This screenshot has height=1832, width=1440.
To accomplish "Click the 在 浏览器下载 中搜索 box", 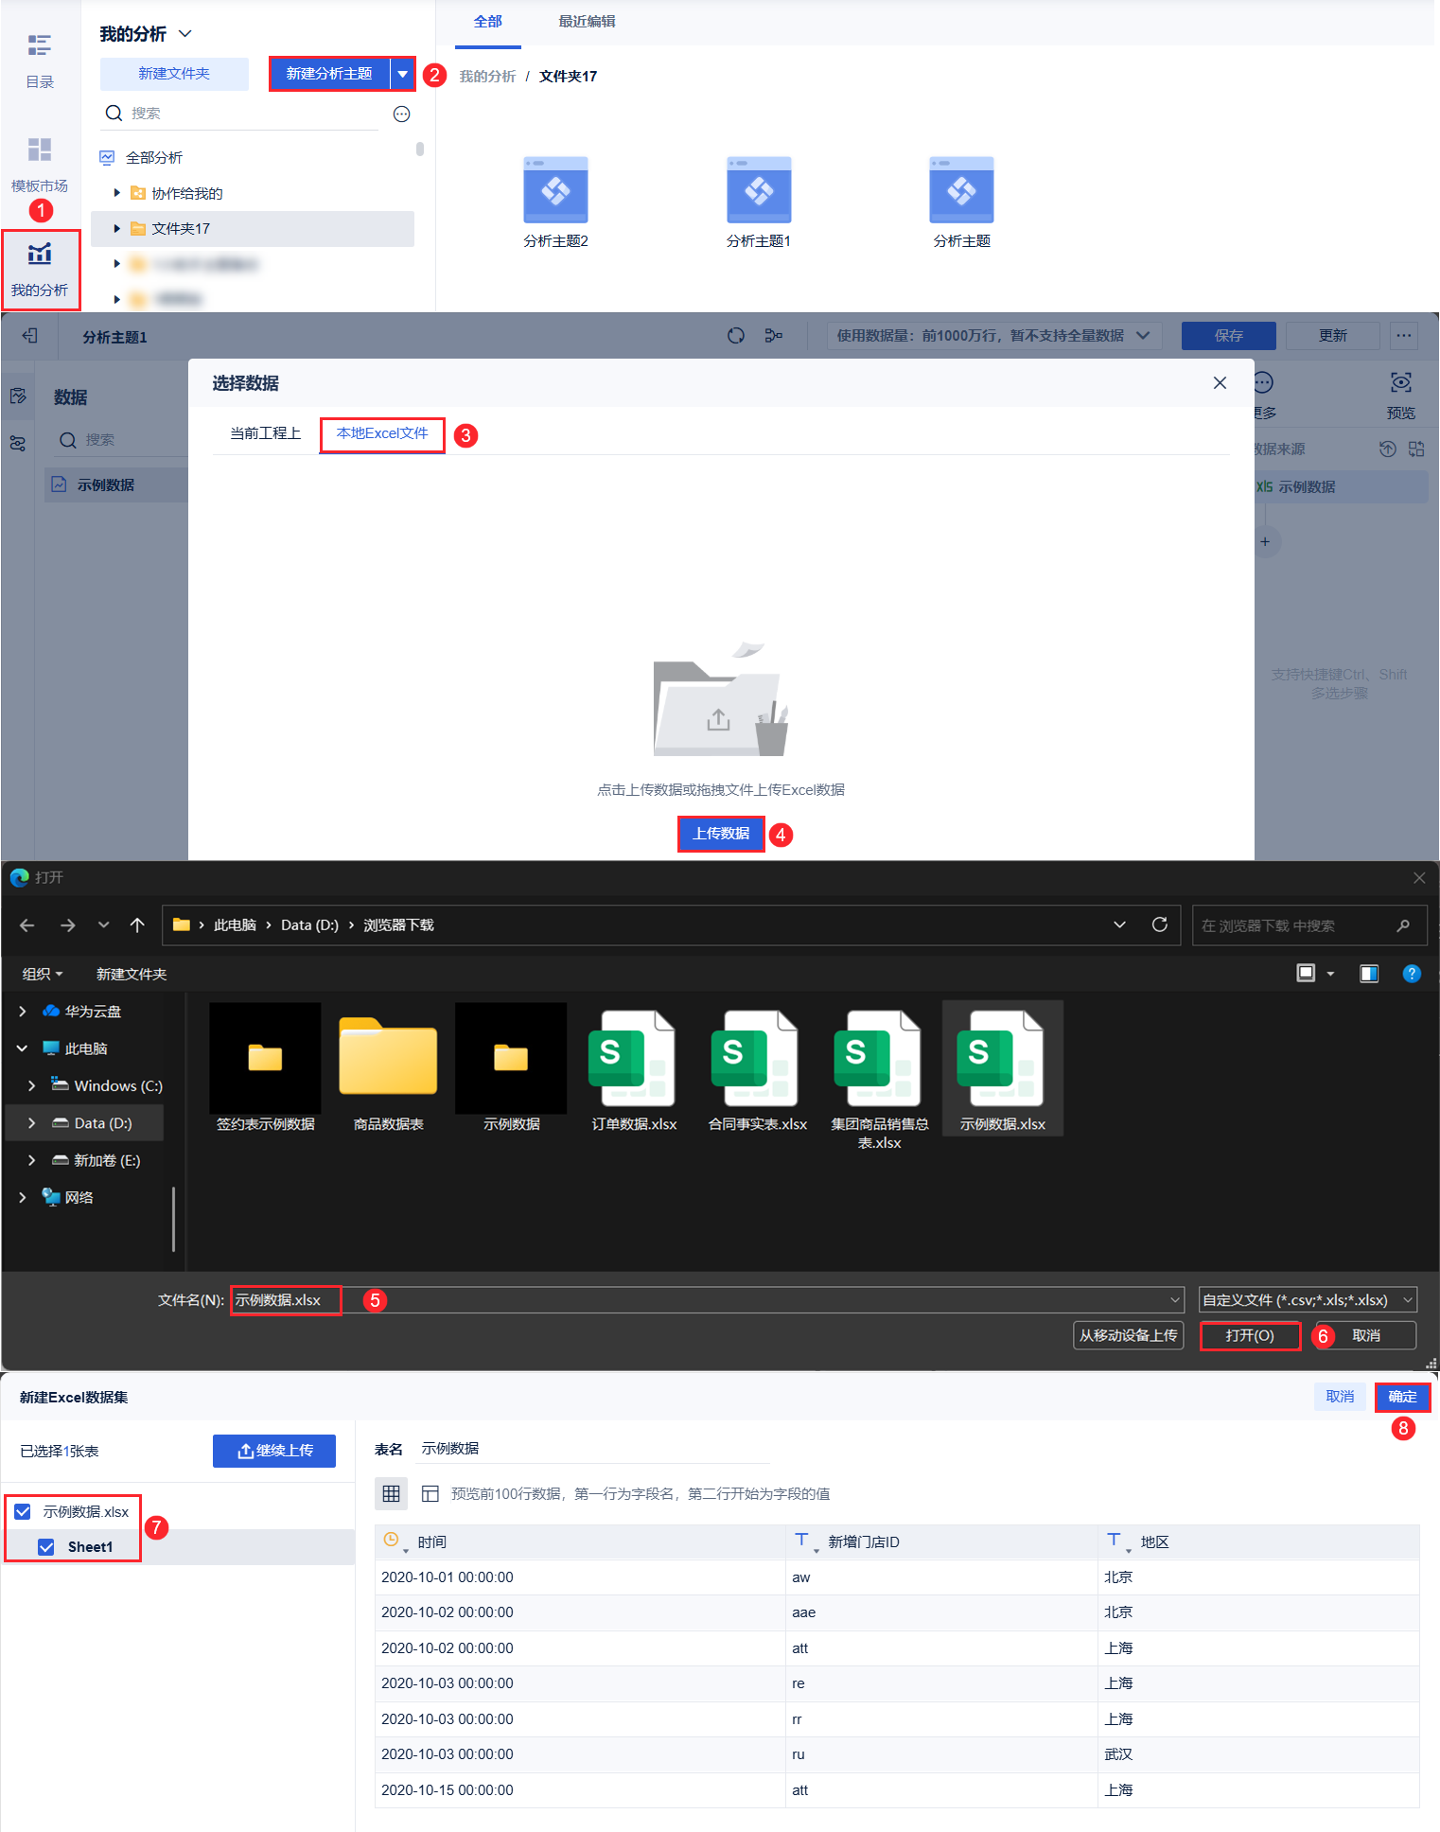I will 1308,925.
